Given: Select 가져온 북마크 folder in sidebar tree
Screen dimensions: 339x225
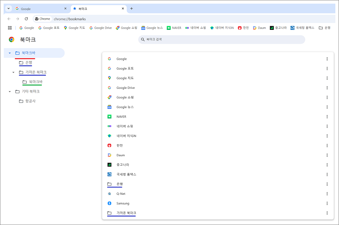Looking at the screenshot, I should 33,72.
